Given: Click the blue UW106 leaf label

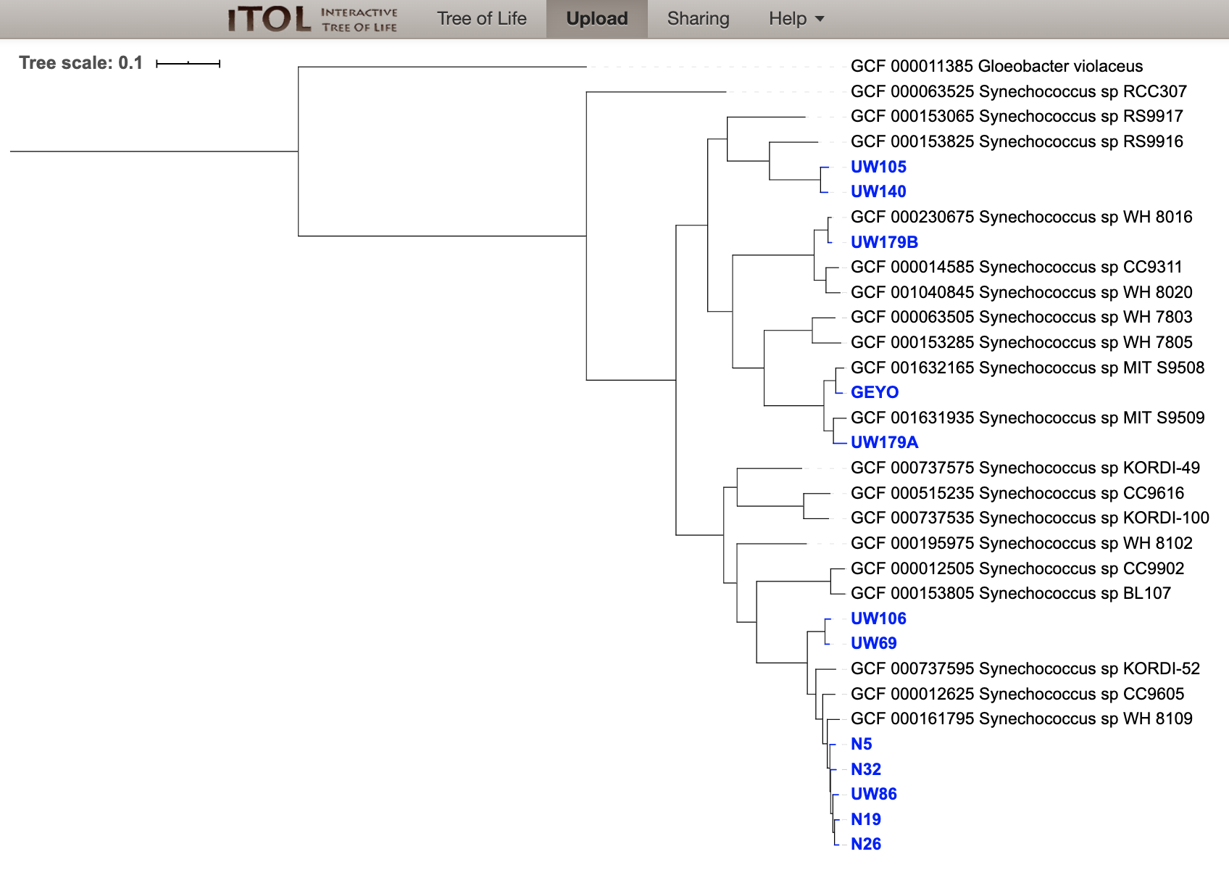Looking at the screenshot, I should pyautogui.click(x=878, y=618).
